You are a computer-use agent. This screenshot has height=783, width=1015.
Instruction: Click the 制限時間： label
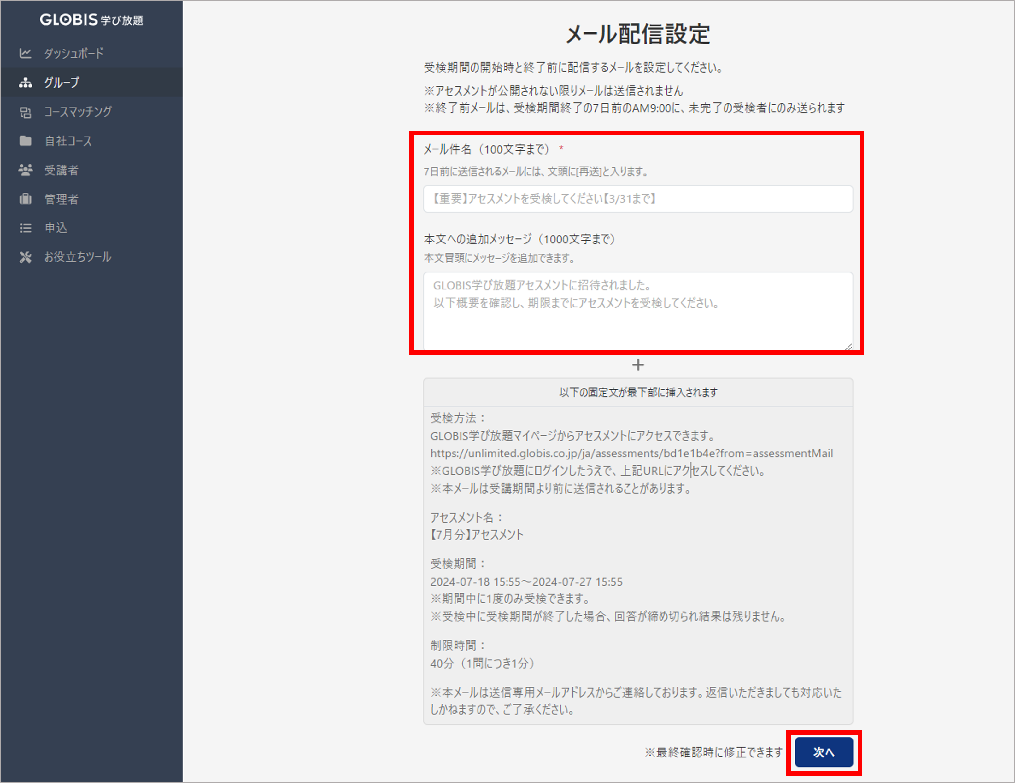click(x=458, y=645)
